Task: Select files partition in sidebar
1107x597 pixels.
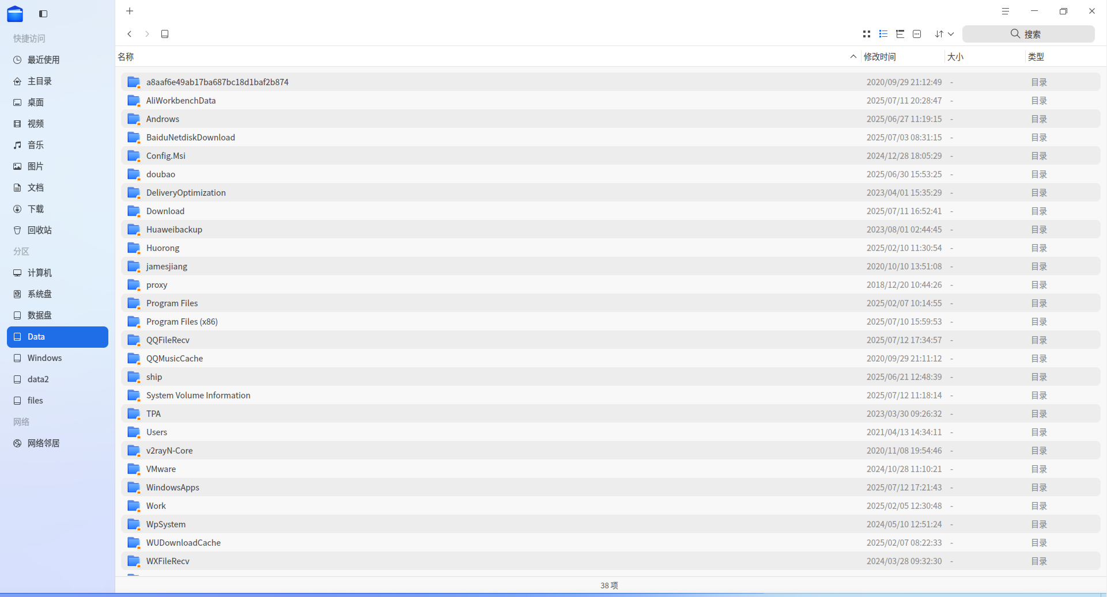Action: tap(58, 401)
